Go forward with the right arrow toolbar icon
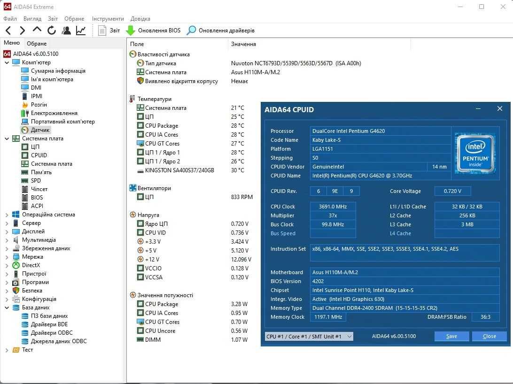The height and width of the screenshot is (384, 513). tap(22, 31)
